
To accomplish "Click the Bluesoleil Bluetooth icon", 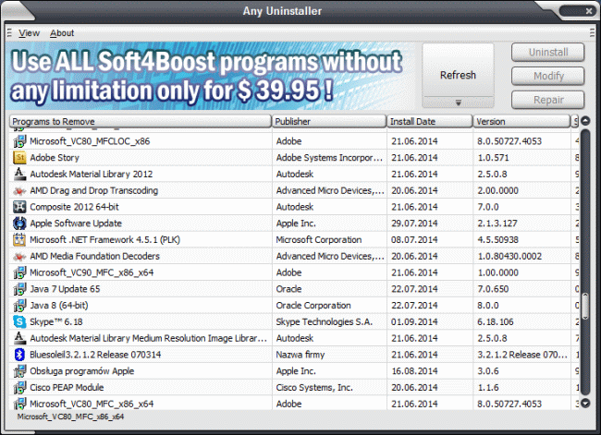I will tap(19, 355).
